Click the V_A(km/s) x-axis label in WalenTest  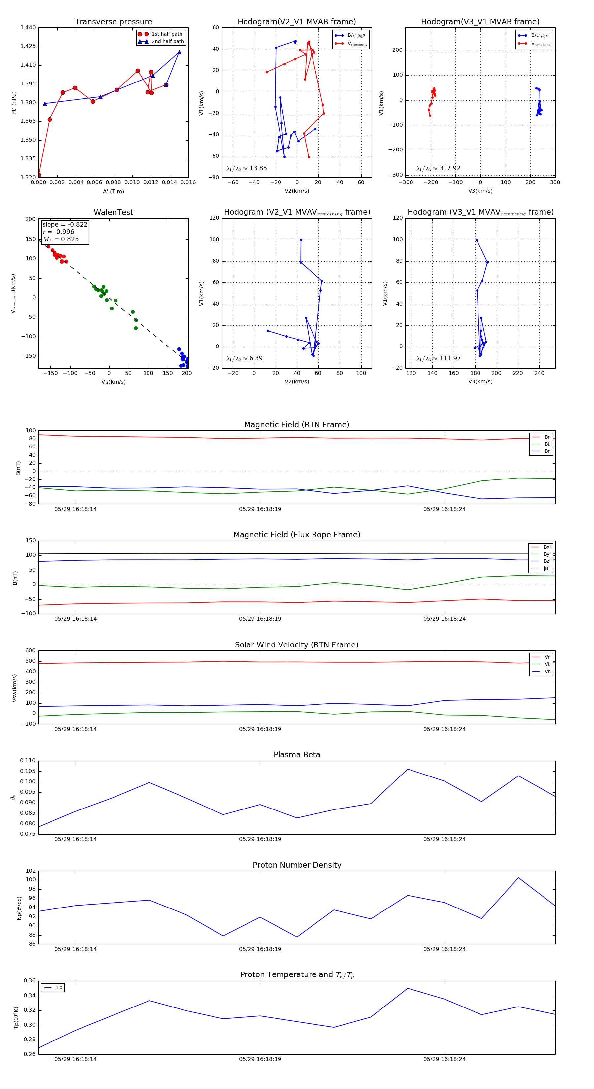coord(113,382)
